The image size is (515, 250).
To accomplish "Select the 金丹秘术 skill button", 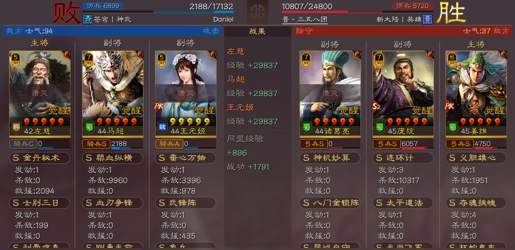I will coord(39,158).
